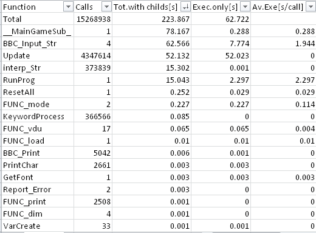This screenshot has height=233, width=316.
Task: Open the Calls column filter dropdown
Action: tap(106, 7)
